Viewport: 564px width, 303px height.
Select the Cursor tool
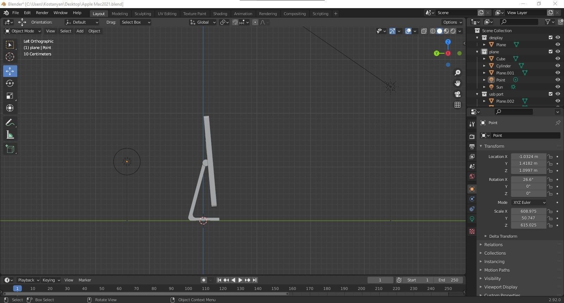click(10, 57)
